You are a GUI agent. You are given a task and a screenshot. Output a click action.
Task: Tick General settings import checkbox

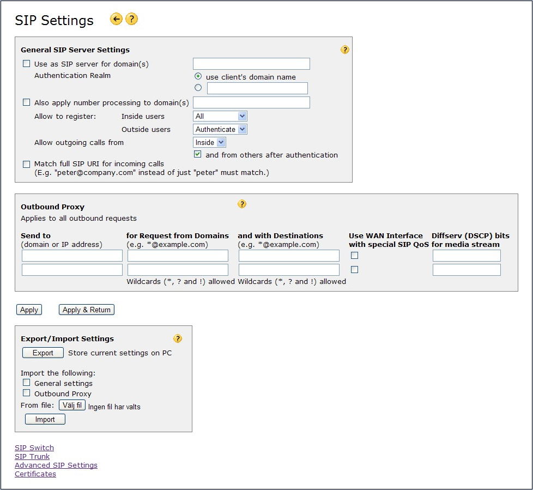pyautogui.click(x=27, y=383)
